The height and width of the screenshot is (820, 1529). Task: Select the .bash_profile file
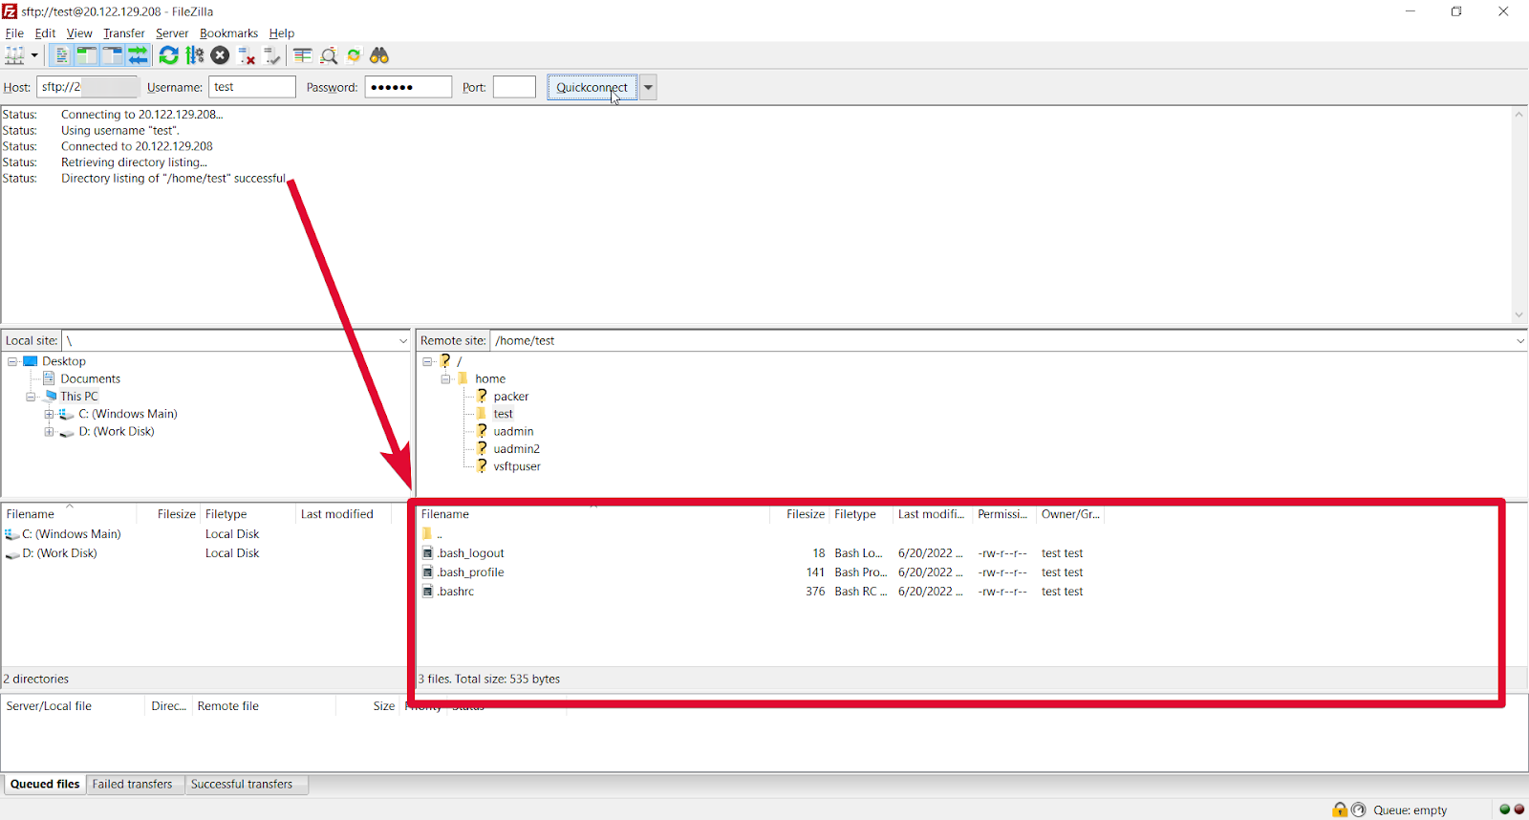471,572
